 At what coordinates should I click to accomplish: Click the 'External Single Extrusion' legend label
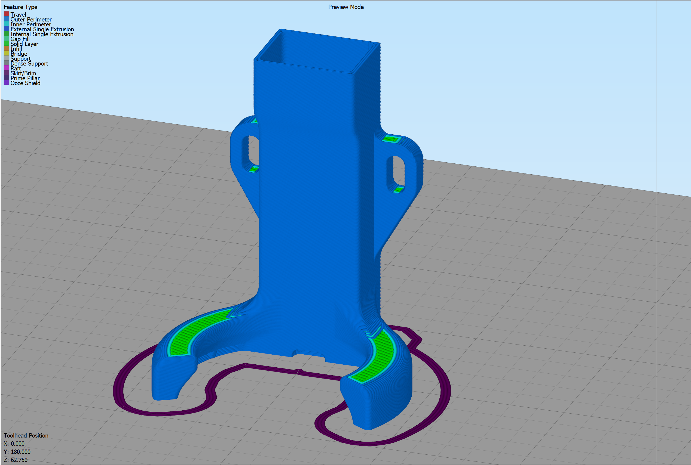[42, 29]
